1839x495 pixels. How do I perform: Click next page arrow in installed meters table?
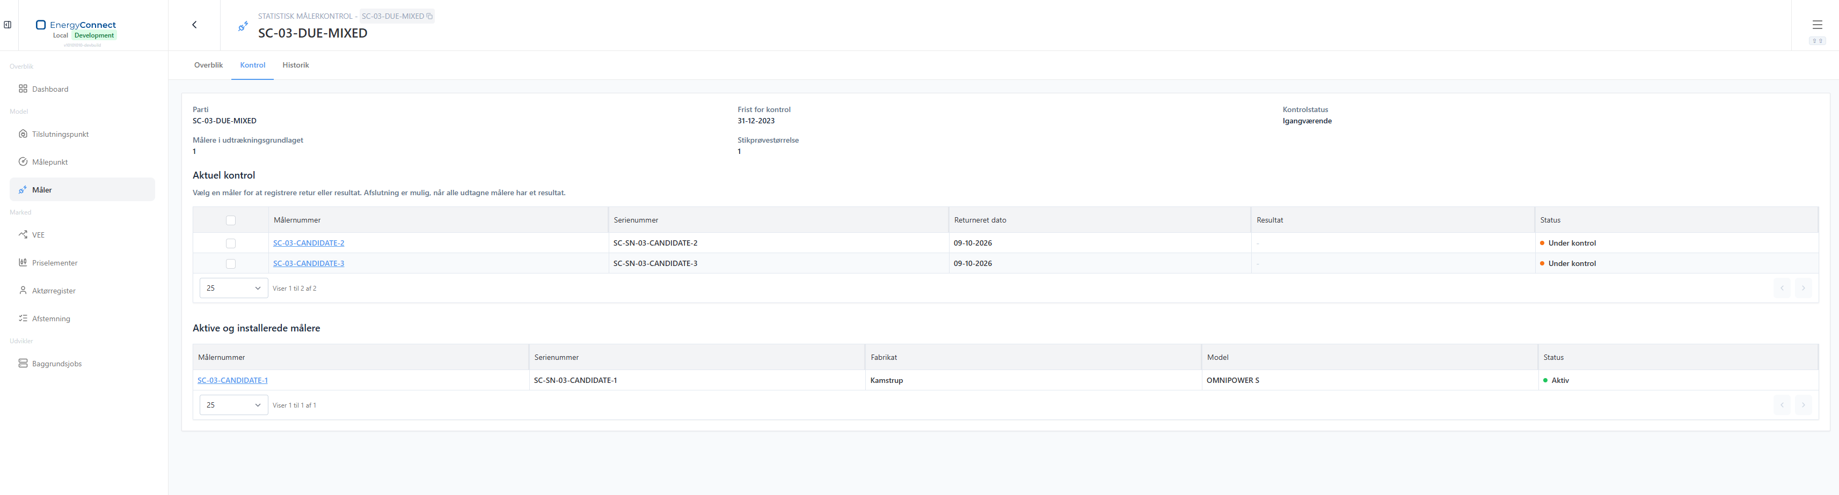pos(1804,405)
